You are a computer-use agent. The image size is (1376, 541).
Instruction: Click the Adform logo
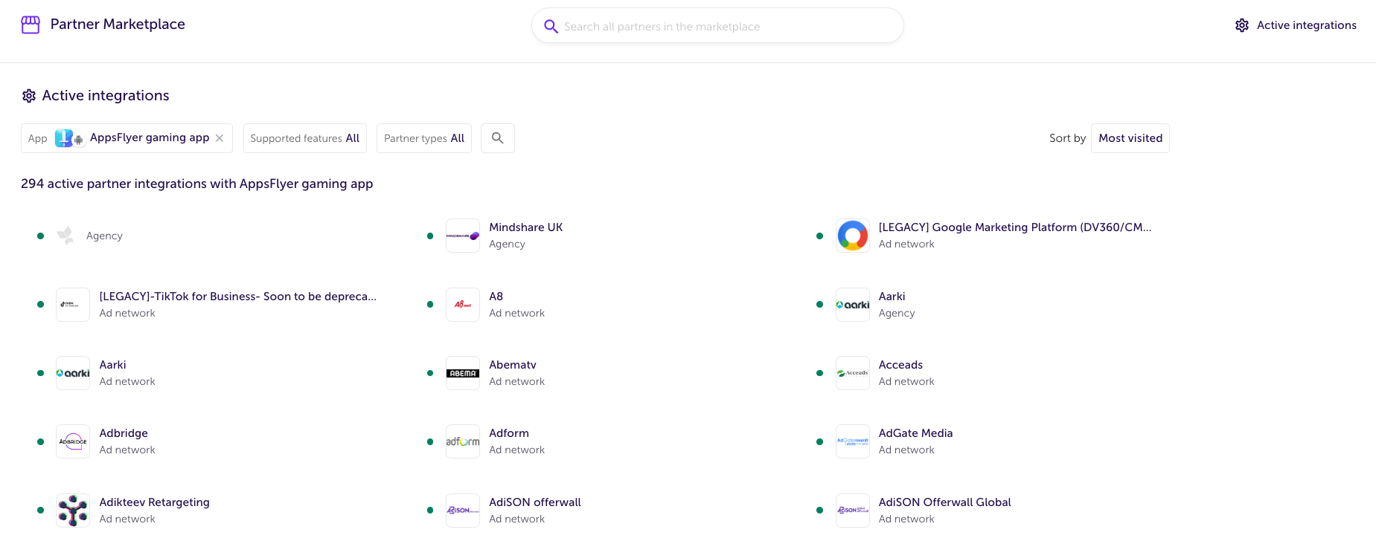[x=463, y=441]
